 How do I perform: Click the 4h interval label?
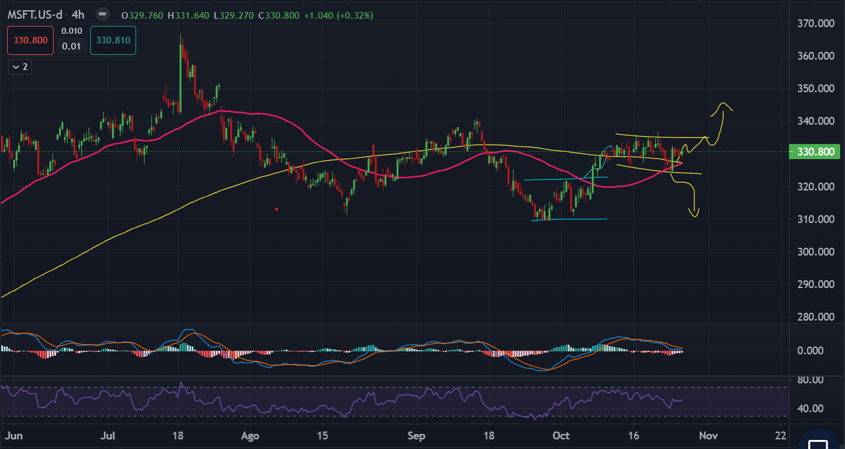pos(78,14)
